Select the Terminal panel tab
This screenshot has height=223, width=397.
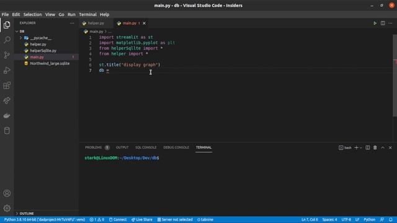[x=203, y=147]
